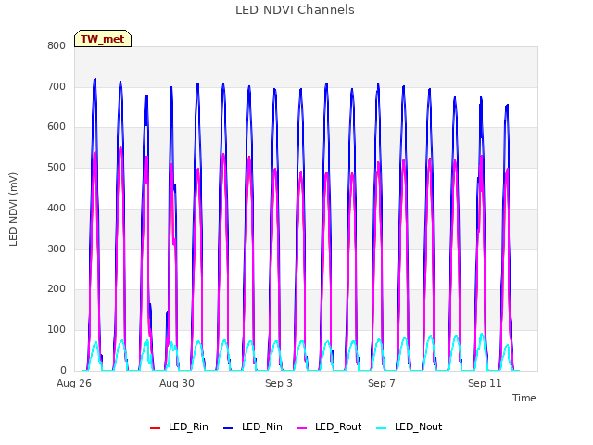Click the blue LED_Nin legend color marker
Image resolution: width=593 pixels, height=445 pixels.
pos(229,428)
